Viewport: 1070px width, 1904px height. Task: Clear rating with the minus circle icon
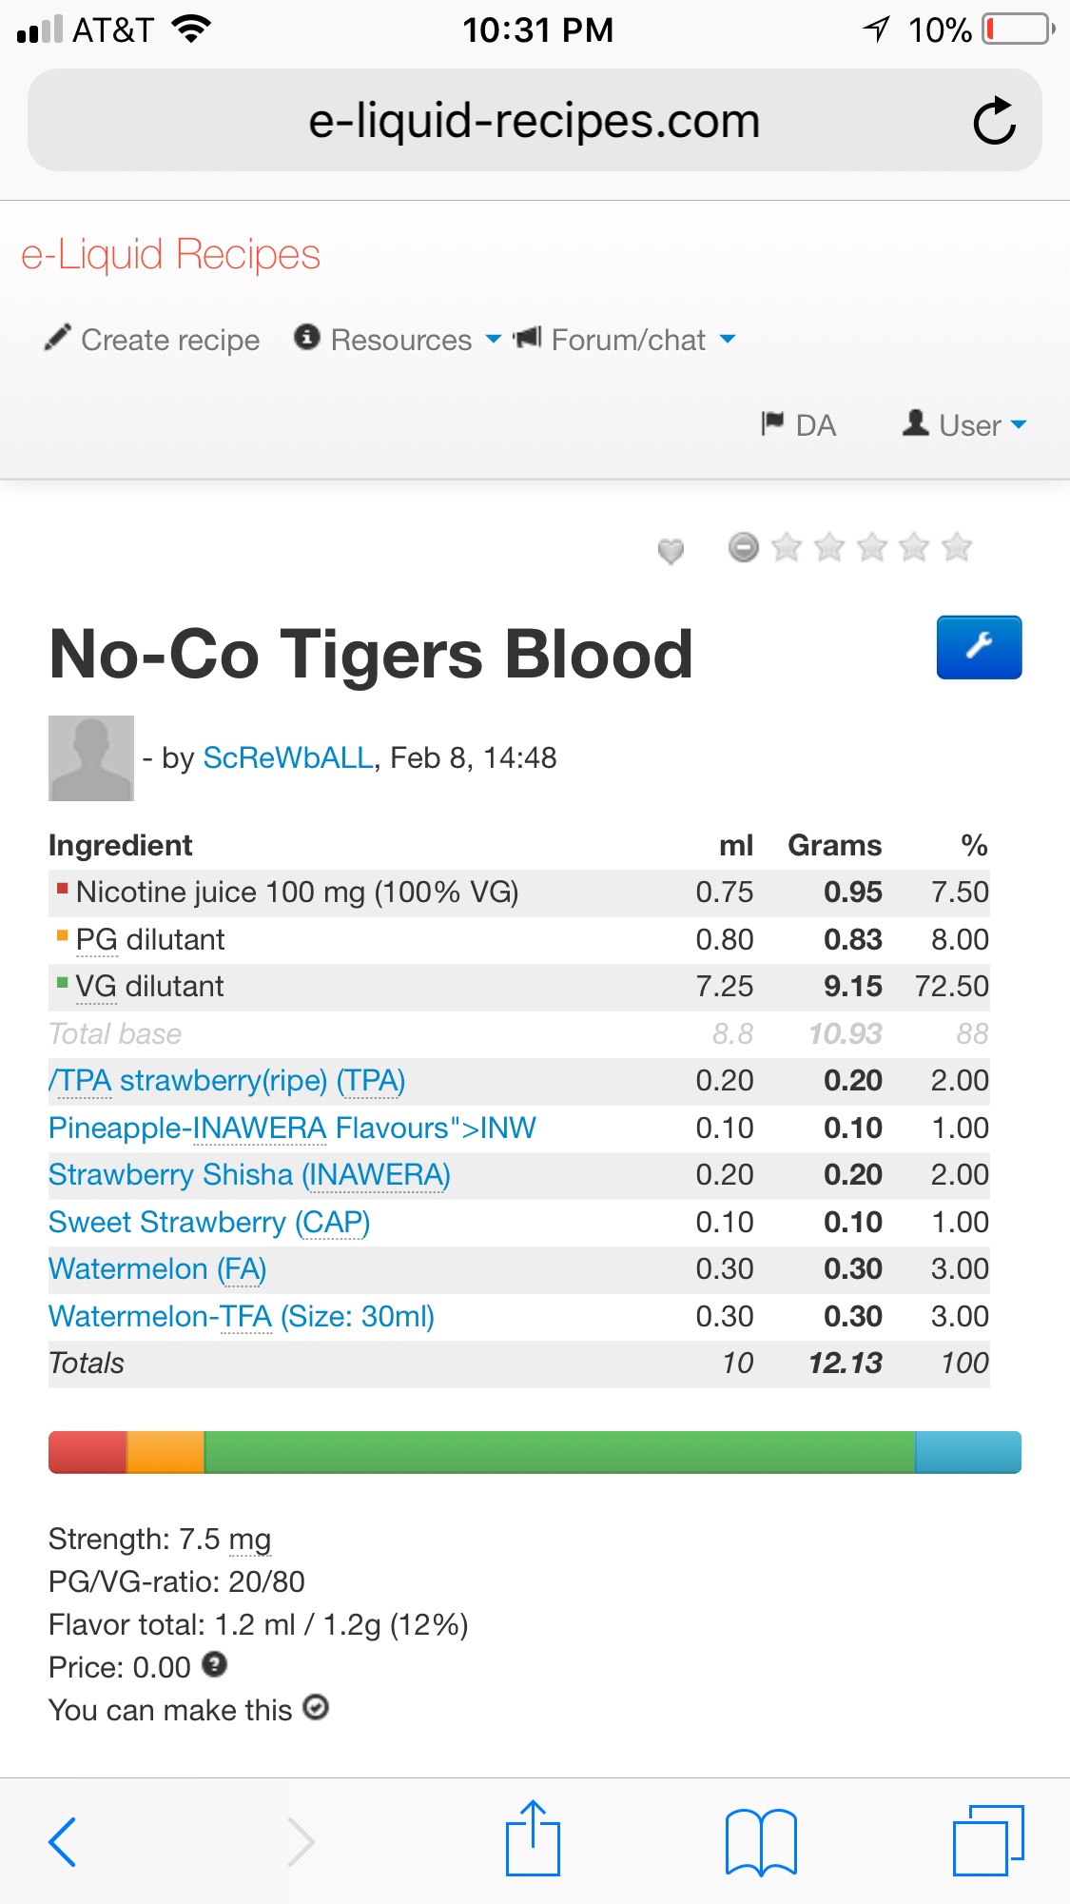(744, 547)
